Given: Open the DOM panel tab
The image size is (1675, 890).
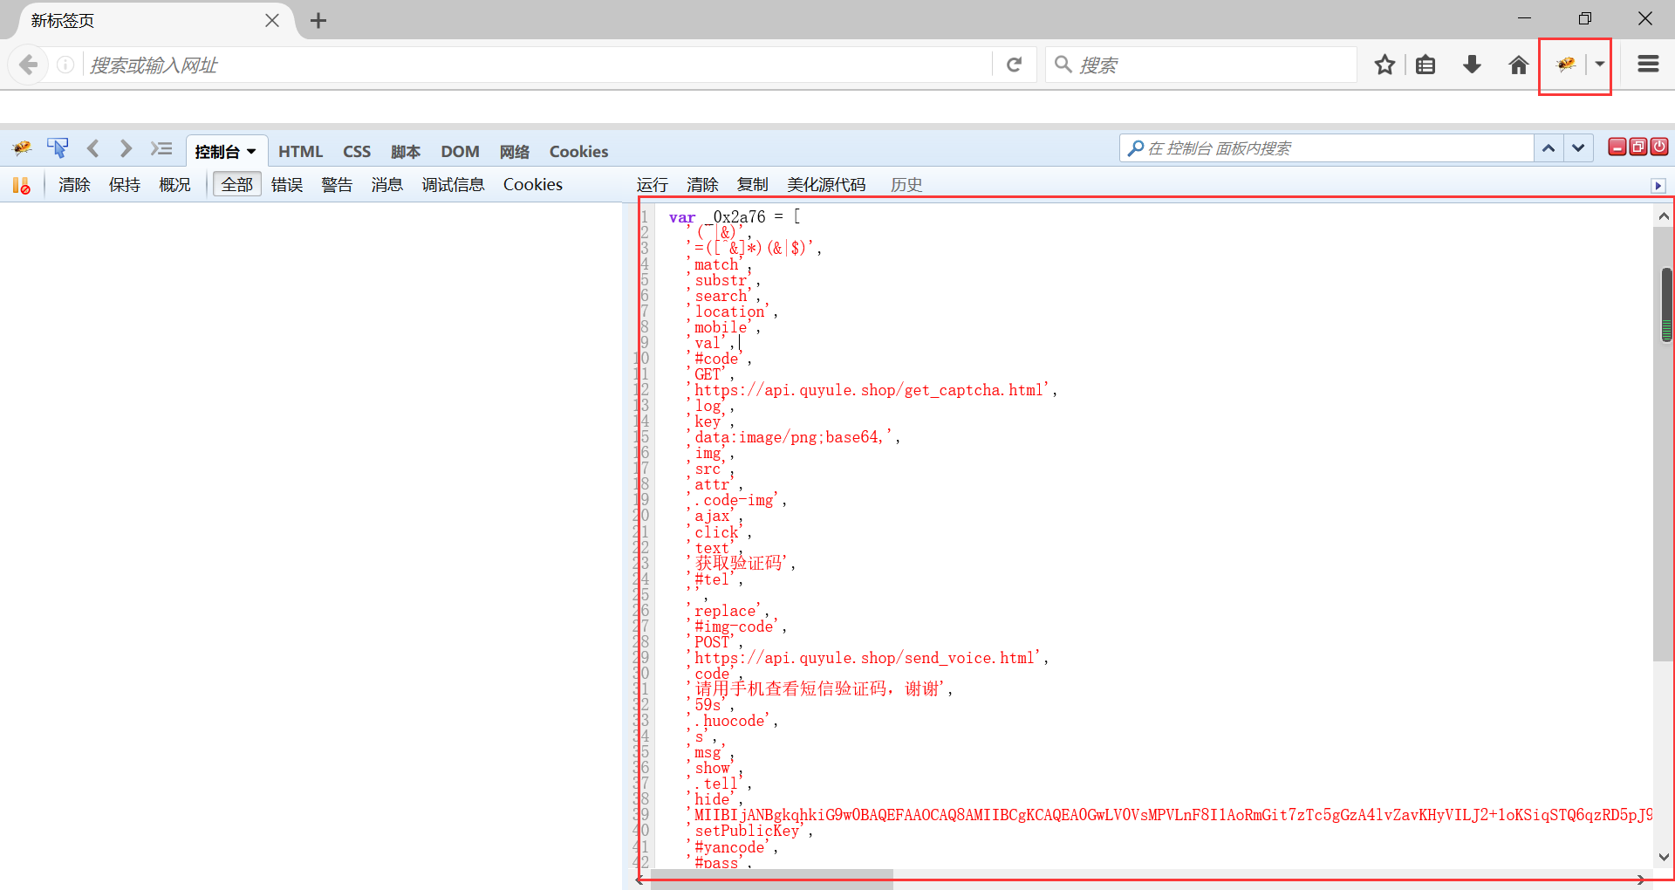Looking at the screenshot, I should pos(460,152).
